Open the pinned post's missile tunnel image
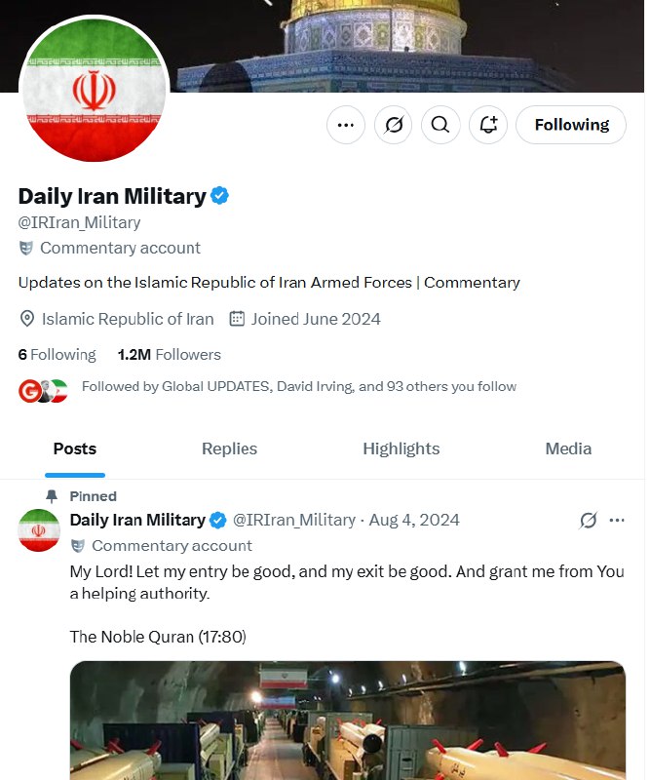The width and height of the screenshot is (650, 780). click(348, 721)
